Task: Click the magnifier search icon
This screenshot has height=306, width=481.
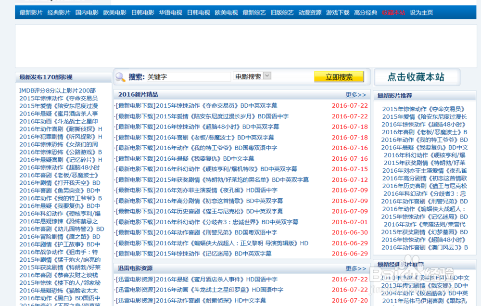Action: 121,77
